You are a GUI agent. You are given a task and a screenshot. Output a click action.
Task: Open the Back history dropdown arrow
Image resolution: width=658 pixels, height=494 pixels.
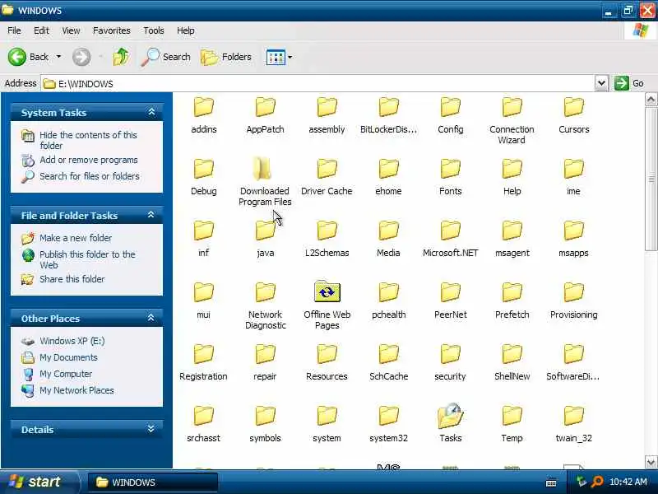[x=58, y=56]
